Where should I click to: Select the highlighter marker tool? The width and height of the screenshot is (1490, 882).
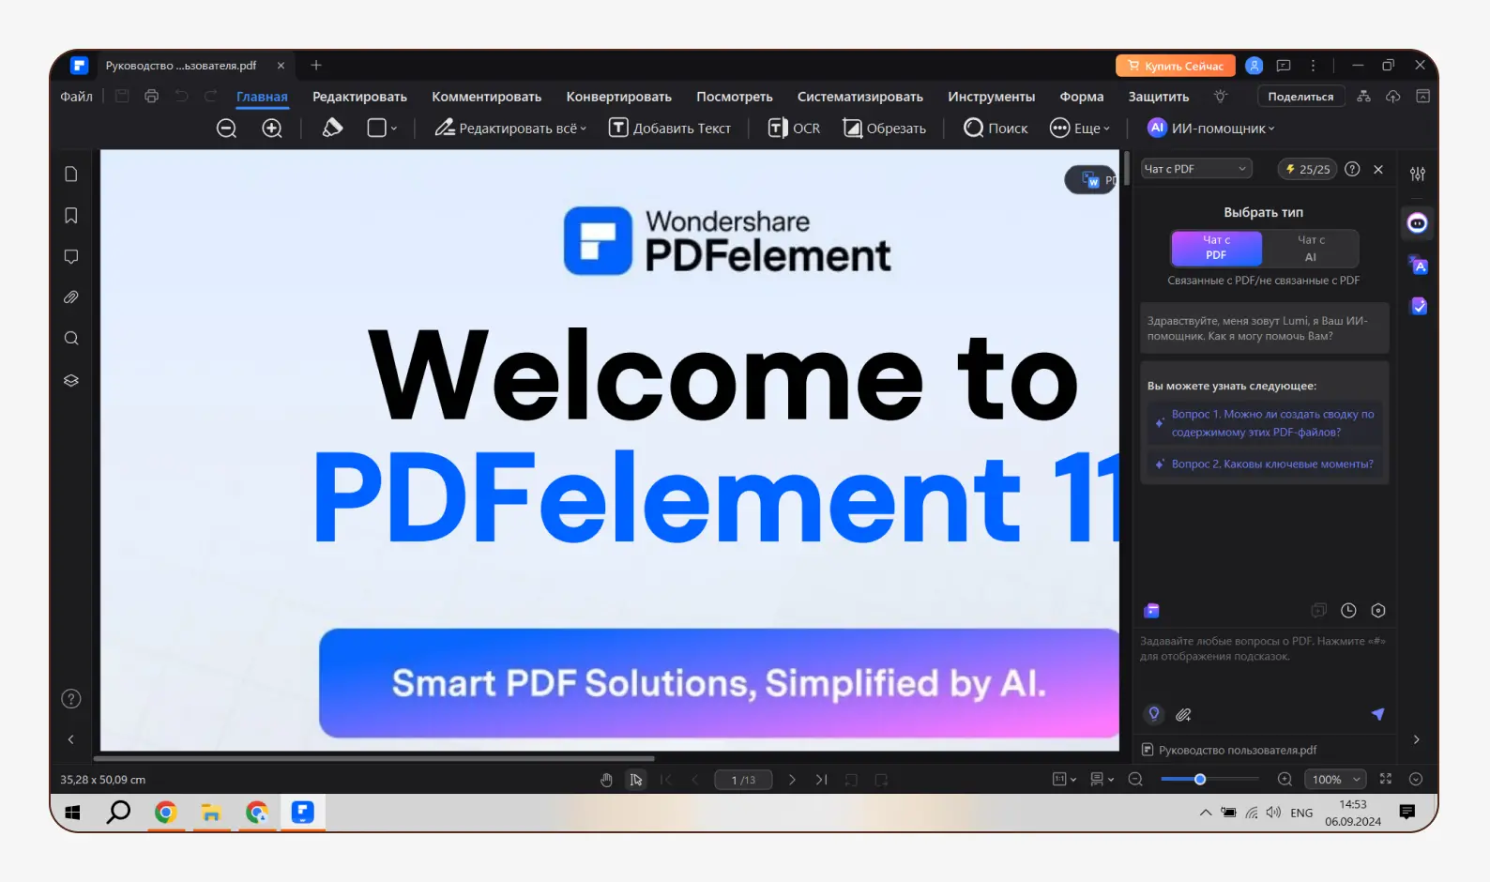point(332,128)
